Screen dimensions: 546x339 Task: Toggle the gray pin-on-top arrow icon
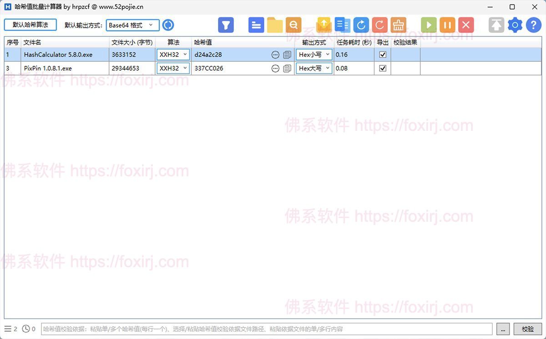tap(496, 25)
